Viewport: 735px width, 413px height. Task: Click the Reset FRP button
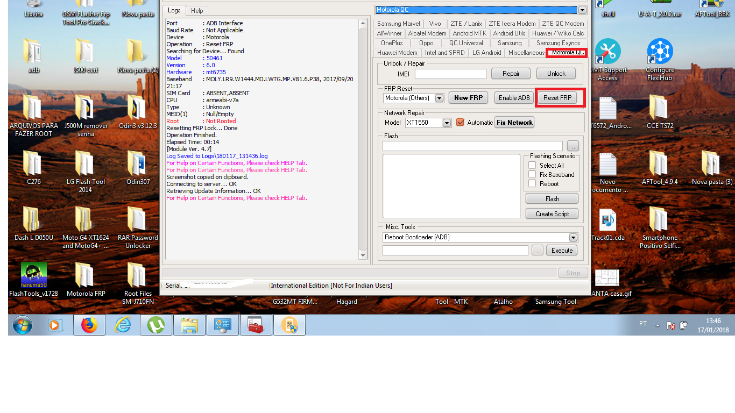click(x=557, y=98)
